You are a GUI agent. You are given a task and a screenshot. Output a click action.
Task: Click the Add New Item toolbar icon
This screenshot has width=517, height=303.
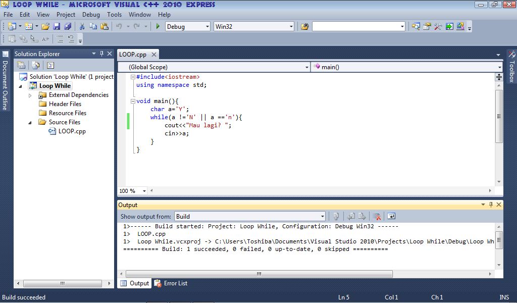[x=29, y=26]
